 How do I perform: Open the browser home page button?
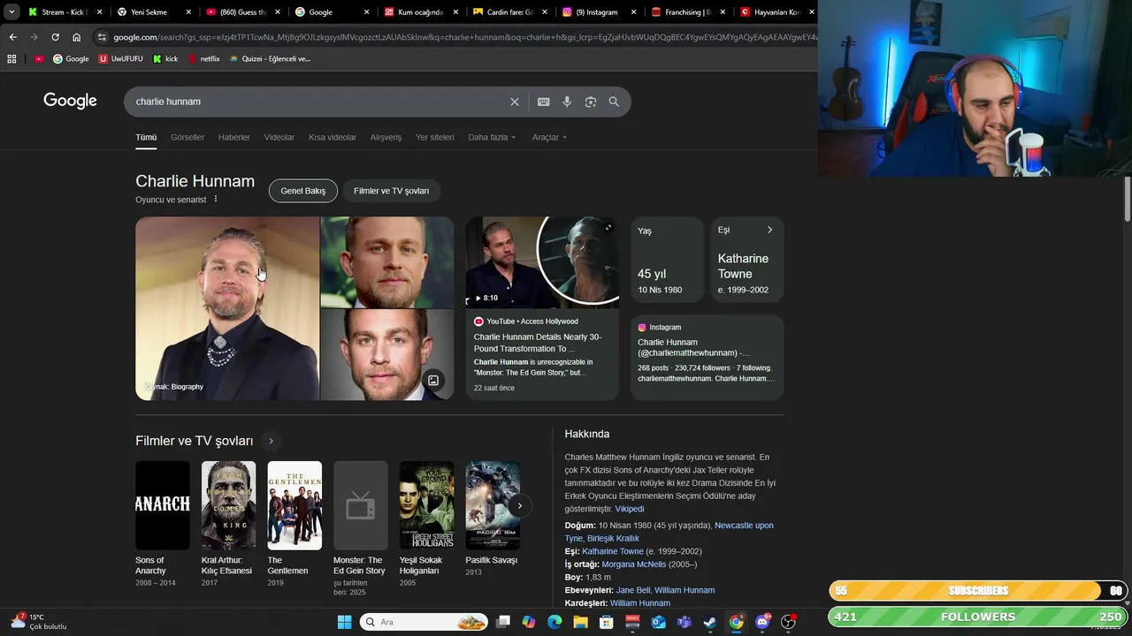point(77,37)
